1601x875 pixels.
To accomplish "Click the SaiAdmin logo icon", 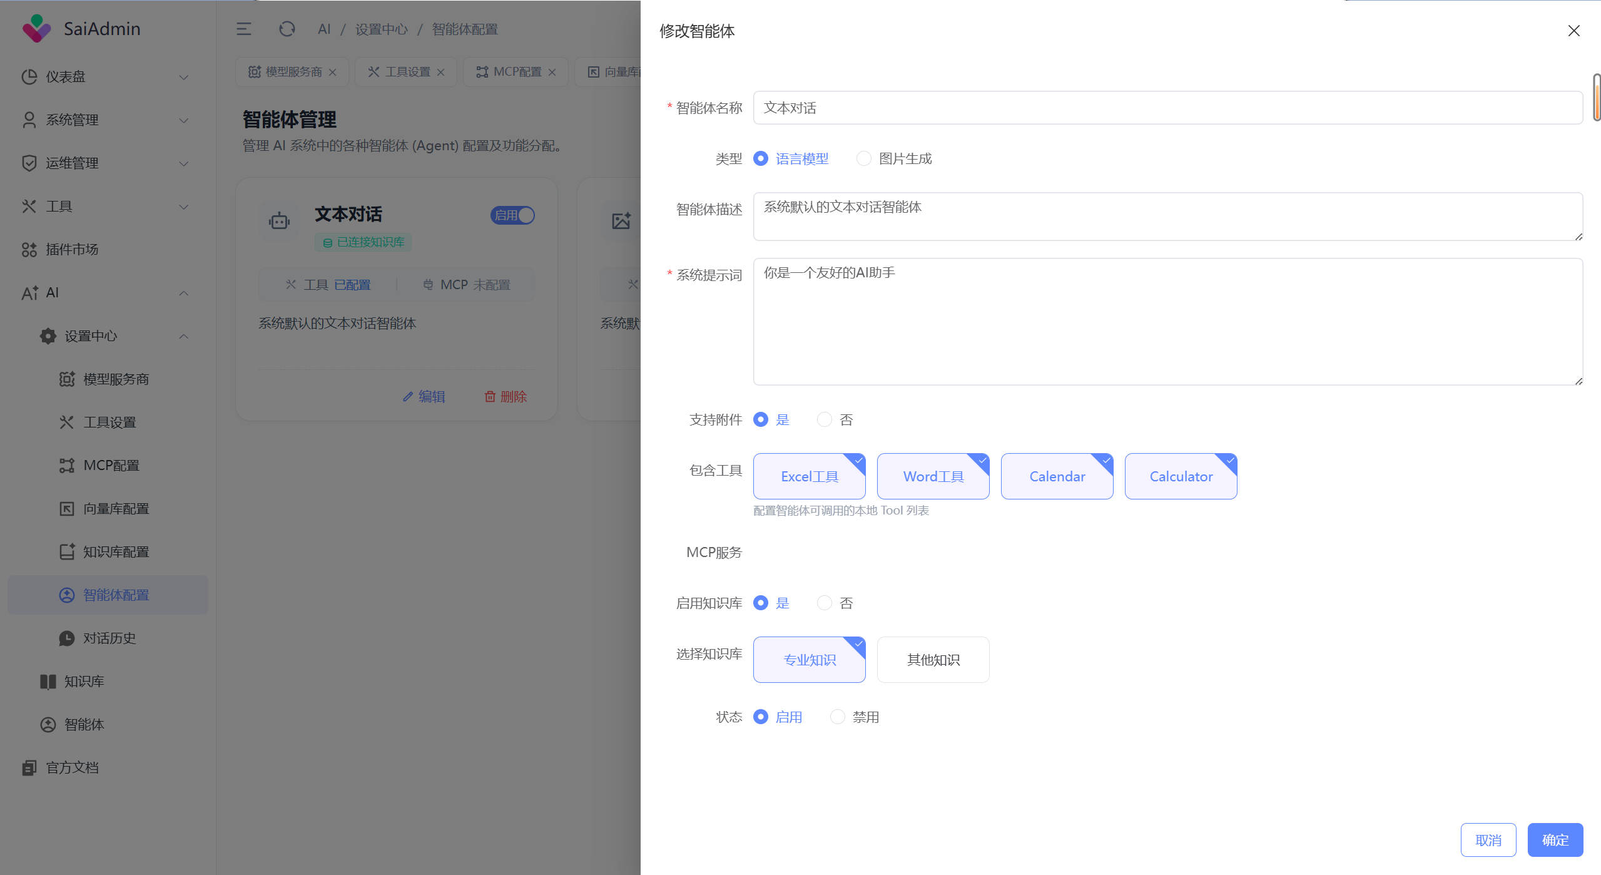I will [x=36, y=28].
